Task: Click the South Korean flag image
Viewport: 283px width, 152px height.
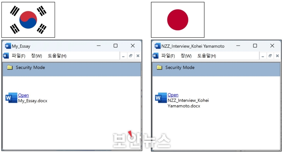Action: click(28, 20)
